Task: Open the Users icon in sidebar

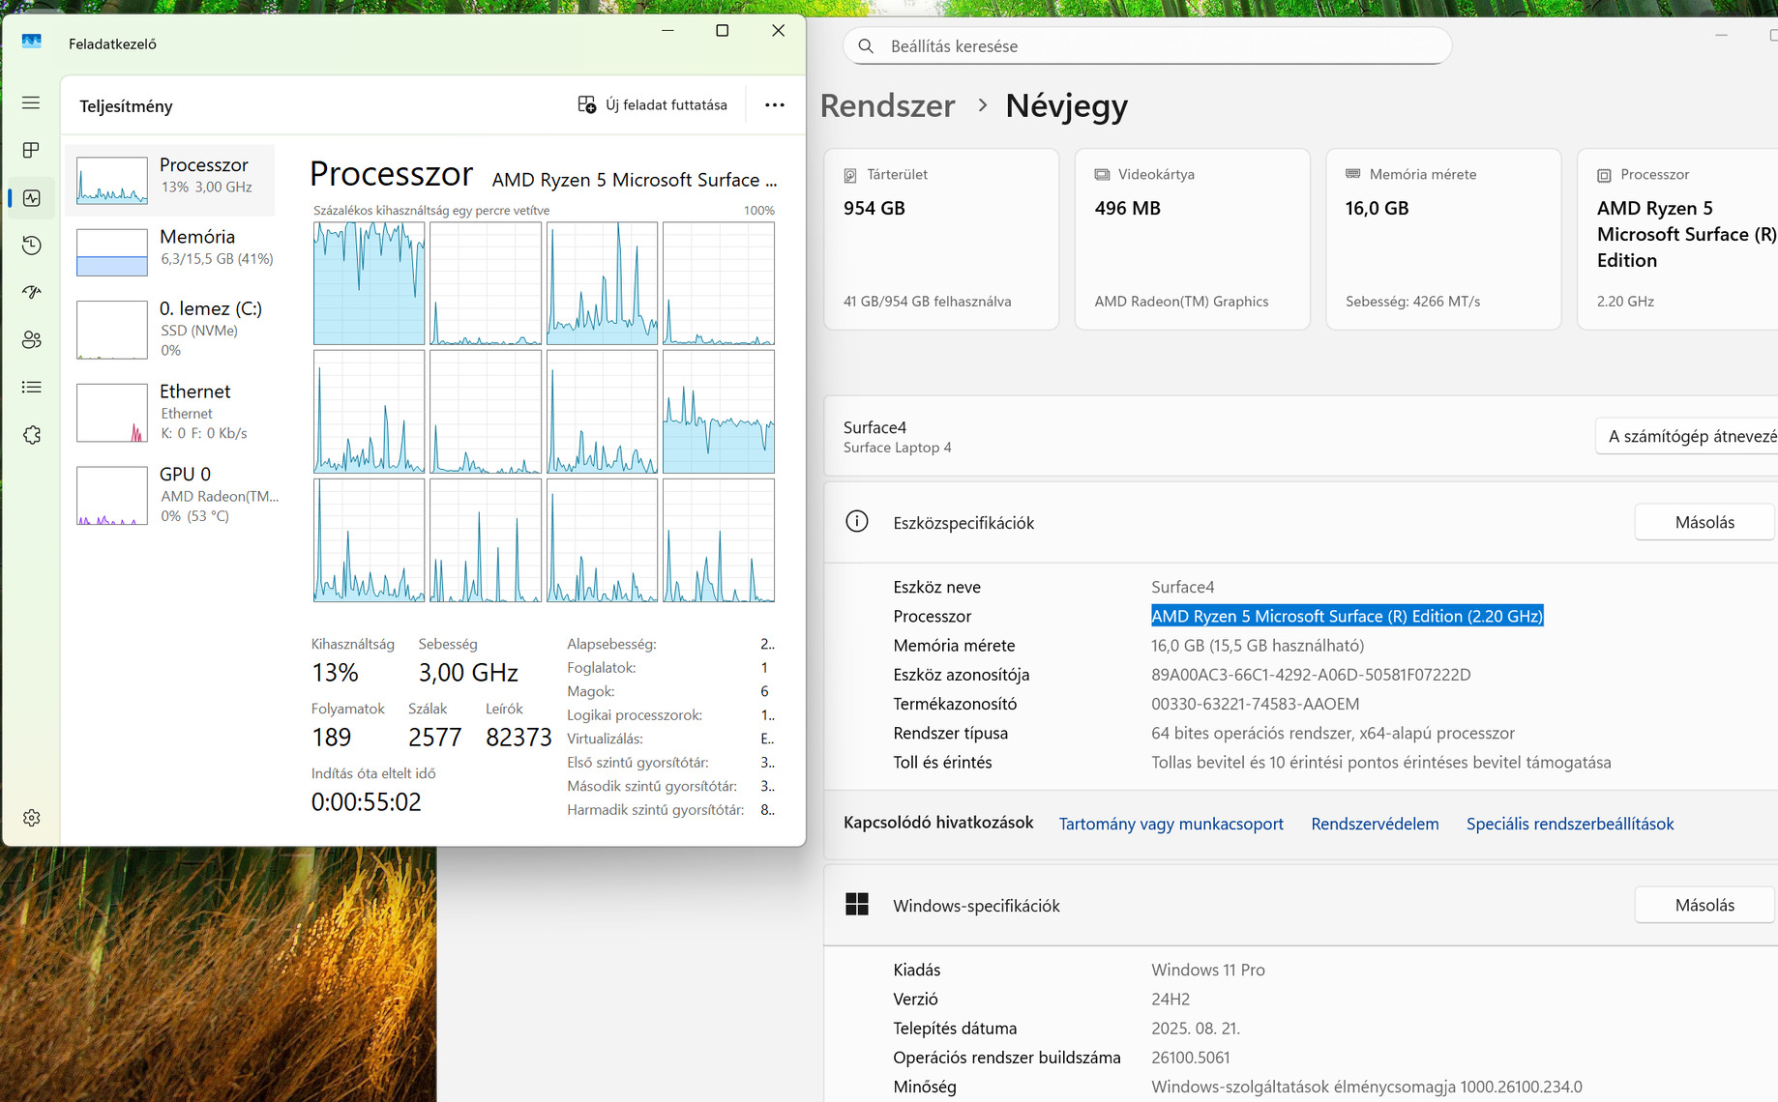Action: pyautogui.click(x=31, y=339)
